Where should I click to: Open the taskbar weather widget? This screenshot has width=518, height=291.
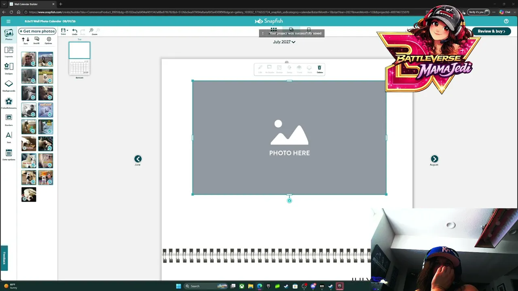(x=10, y=286)
